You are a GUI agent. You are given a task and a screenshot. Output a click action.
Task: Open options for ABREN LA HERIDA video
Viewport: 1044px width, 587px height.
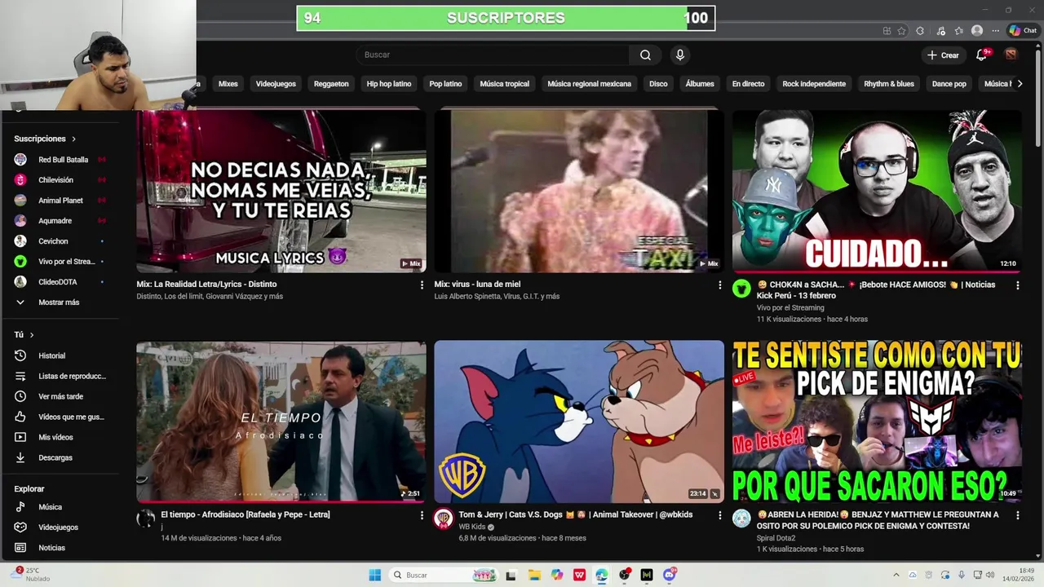click(x=1017, y=515)
